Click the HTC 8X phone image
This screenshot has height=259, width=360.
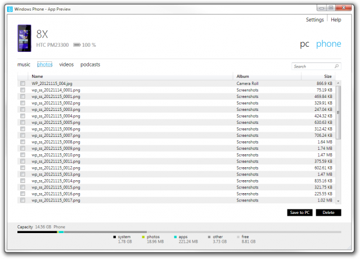point(24,38)
